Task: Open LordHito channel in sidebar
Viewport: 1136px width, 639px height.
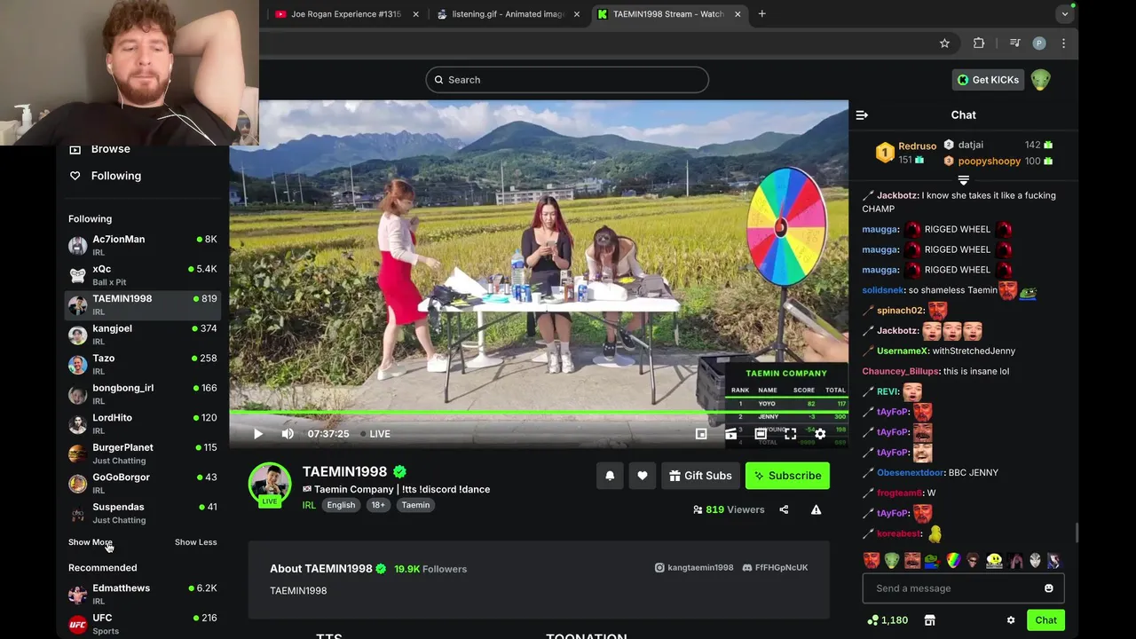Action: [x=142, y=423]
